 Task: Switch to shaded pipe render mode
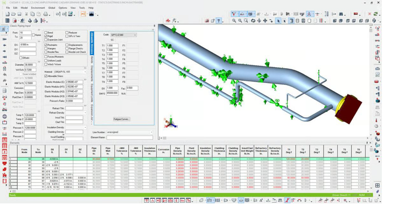coord(291,21)
